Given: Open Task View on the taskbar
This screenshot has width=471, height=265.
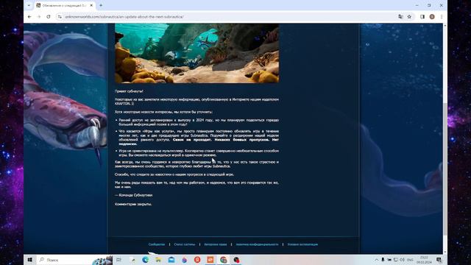Looking at the screenshot, I should click(118, 260).
